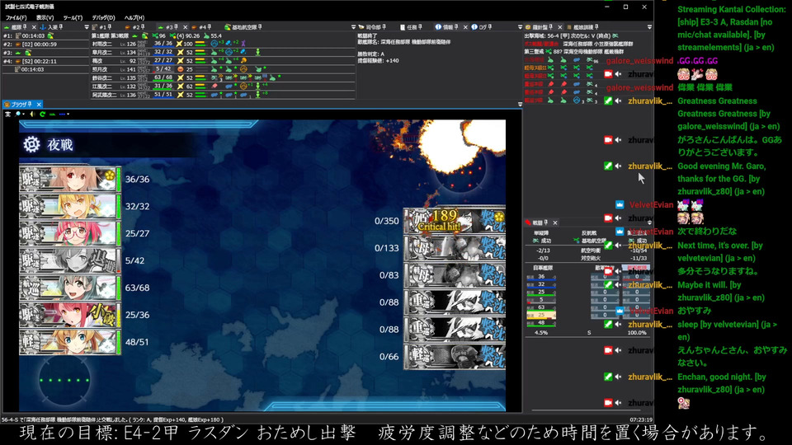Viewport: 792px width, 445px height.
Task: Click the 羅針盤 compass tab icon
Action: (528, 27)
